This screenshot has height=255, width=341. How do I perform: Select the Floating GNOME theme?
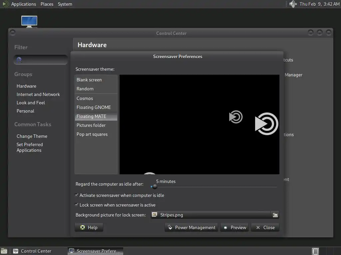pos(96,107)
